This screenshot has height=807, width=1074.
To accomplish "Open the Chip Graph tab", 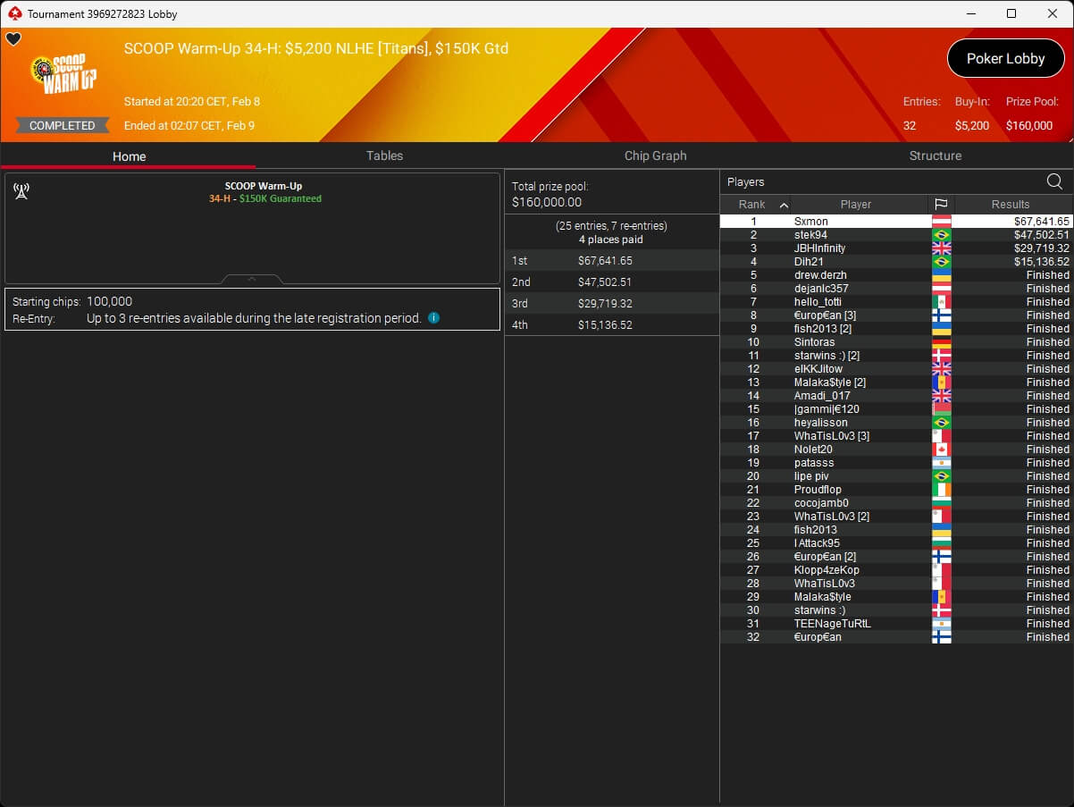I will pos(655,156).
